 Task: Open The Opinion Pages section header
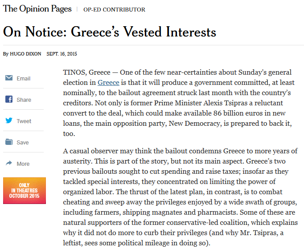pyautogui.click(x=37, y=9)
